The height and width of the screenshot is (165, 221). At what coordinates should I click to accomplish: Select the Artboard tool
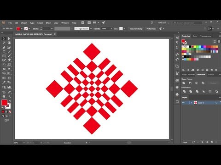tap(4, 92)
